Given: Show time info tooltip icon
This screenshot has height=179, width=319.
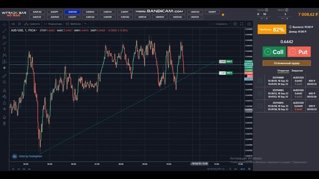Looking at the screenshot, I should [x=287, y=10].
